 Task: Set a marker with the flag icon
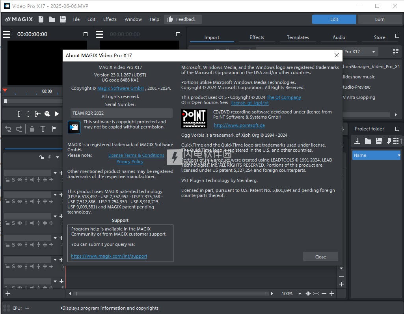tap(54, 129)
